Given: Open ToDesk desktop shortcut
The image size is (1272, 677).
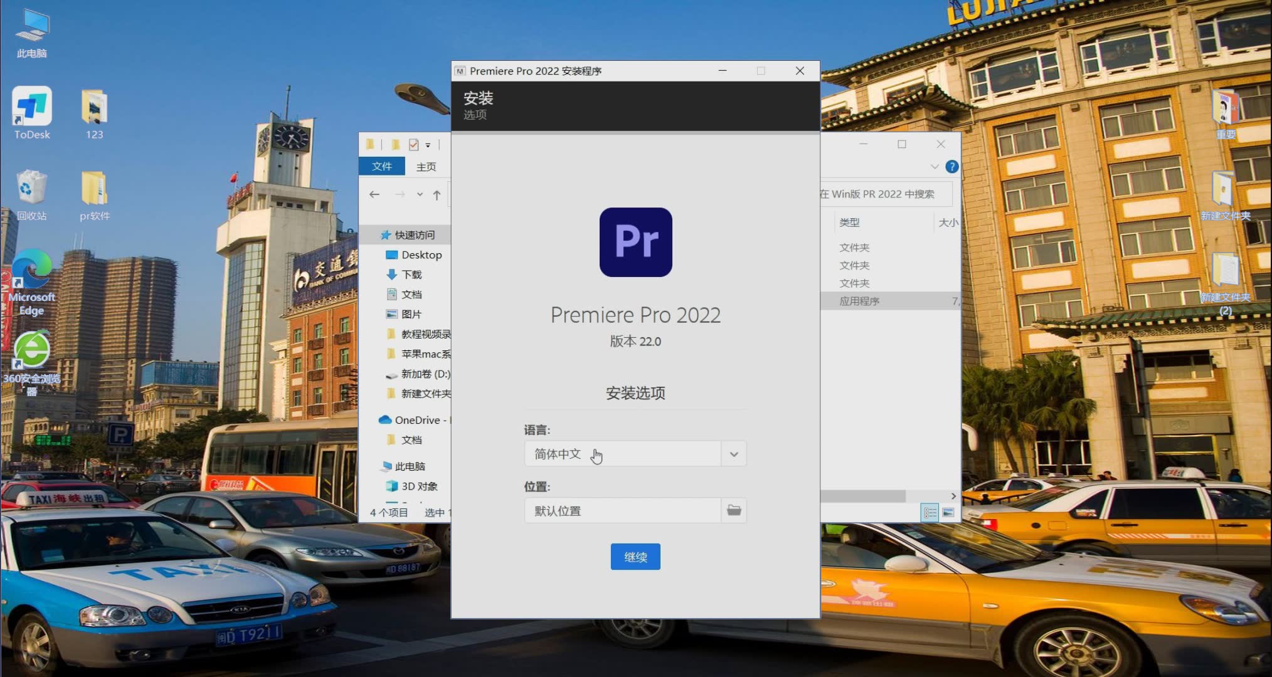Looking at the screenshot, I should (x=31, y=114).
